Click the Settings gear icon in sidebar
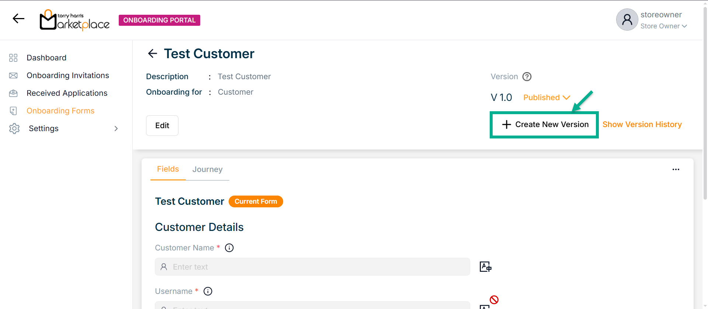 click(x=14, y=129)
